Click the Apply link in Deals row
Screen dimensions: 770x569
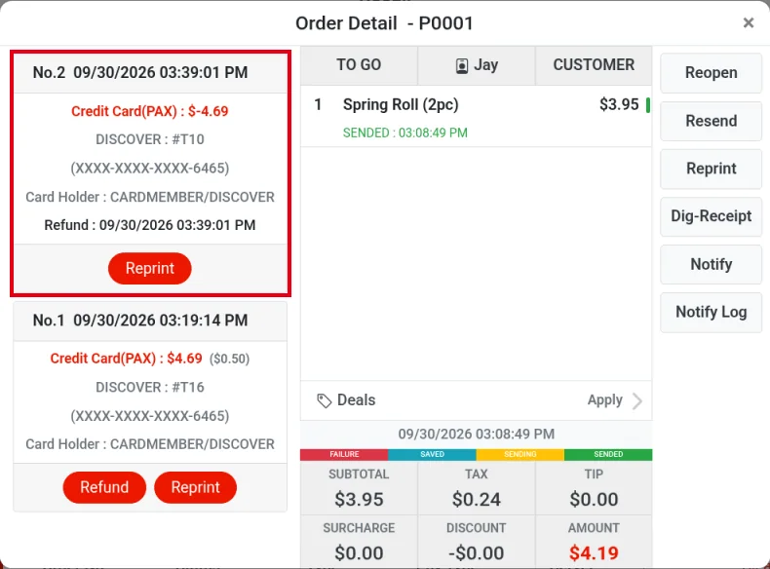pos(605,400)
